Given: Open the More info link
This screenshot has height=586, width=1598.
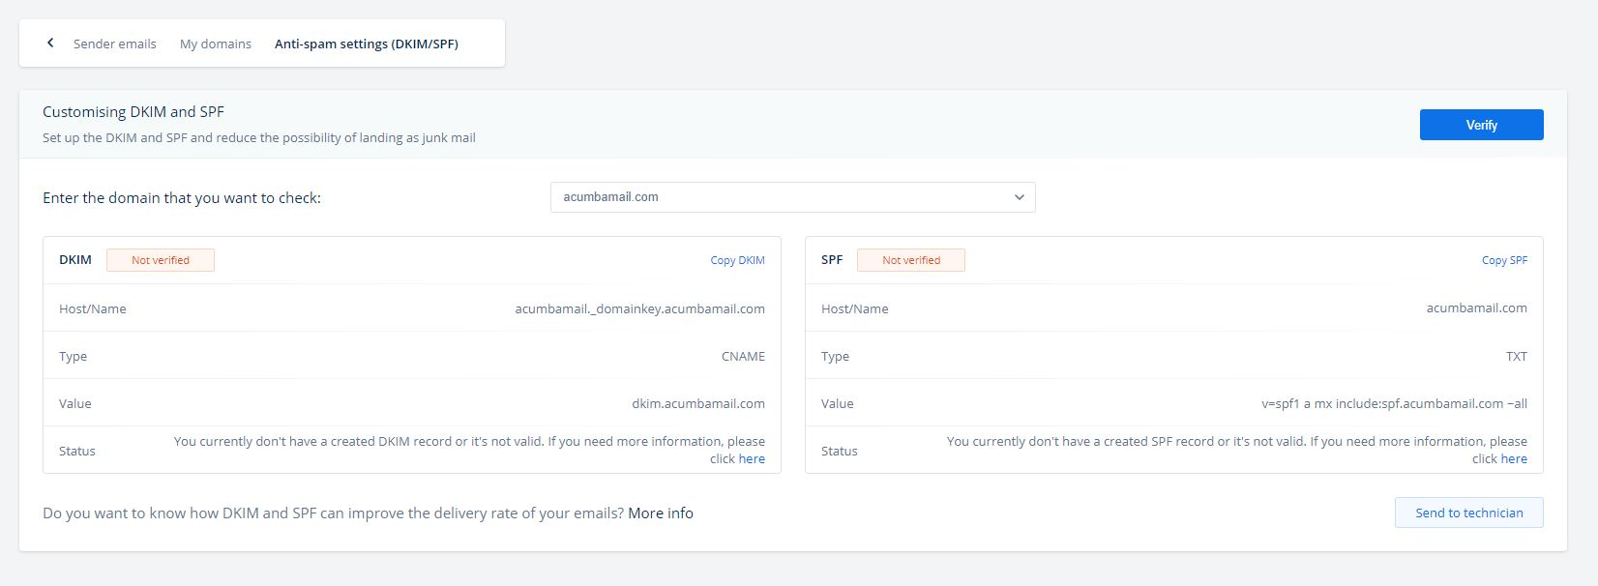Looking at the screenshot, I should click(661, 513).
